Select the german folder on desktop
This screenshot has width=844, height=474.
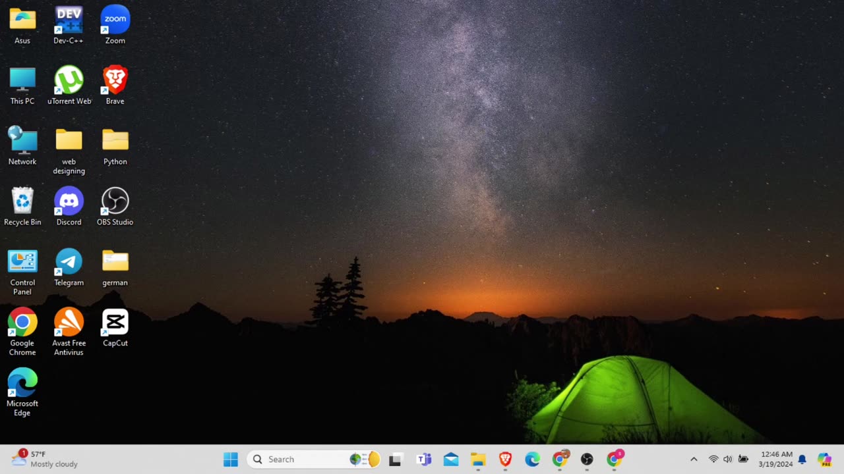pyautogui.click(x=115, y=268)
